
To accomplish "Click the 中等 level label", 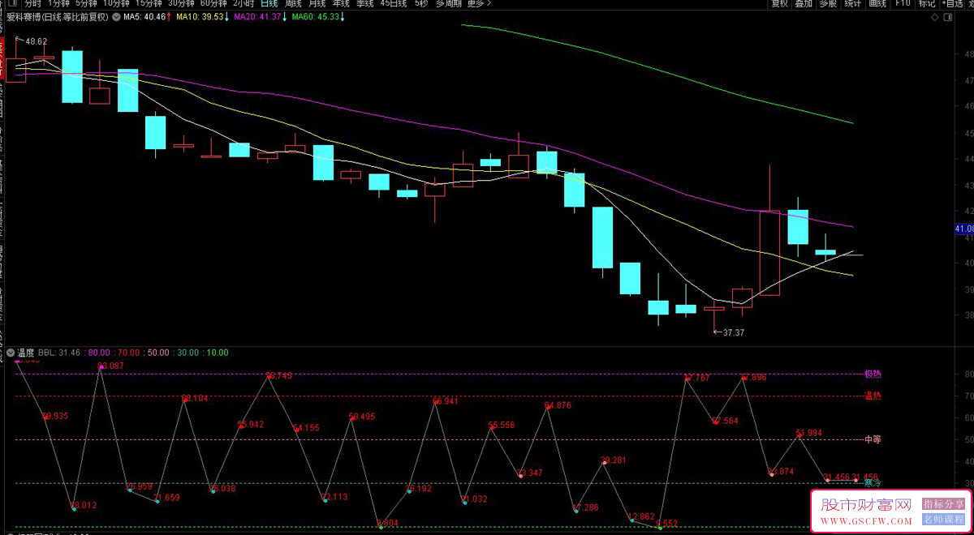I will 873,439.
